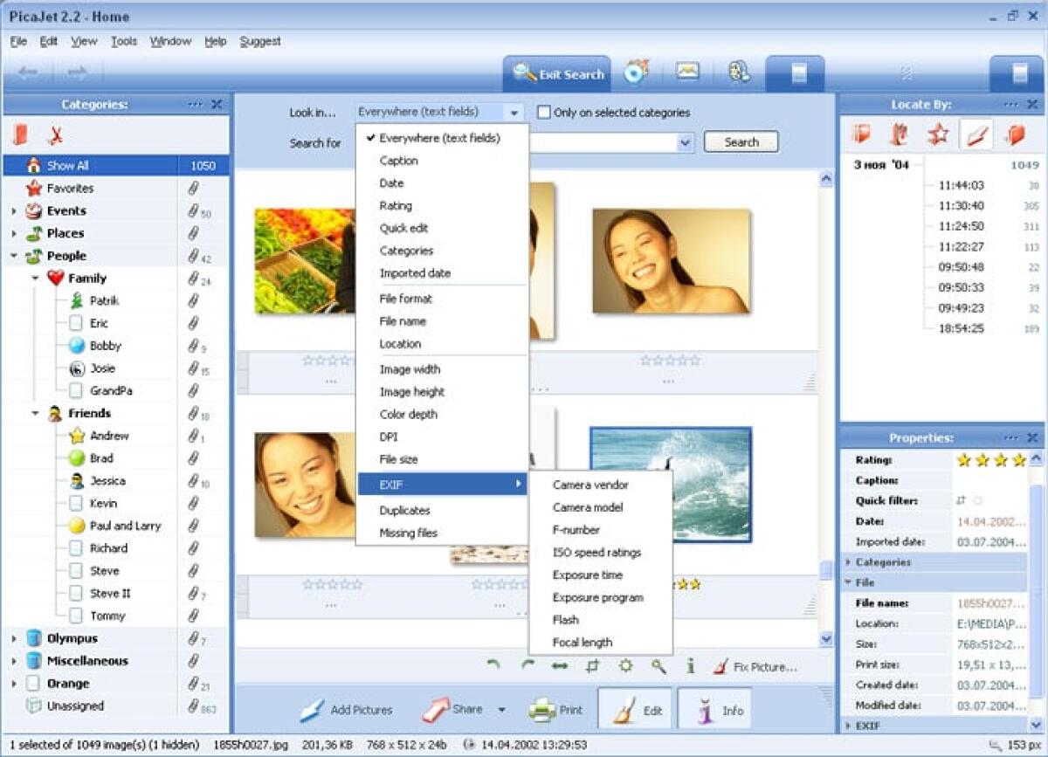Select the Crop tool icon
Viewport: 1048px width, 757px height.
pyautogui.click(x=592, y=667)
